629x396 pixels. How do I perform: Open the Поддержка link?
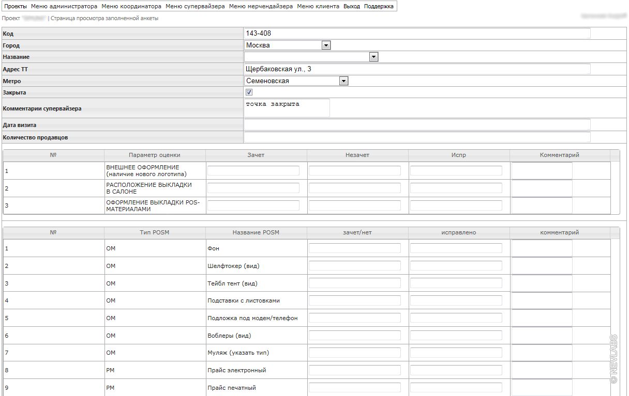tap(379, 7)
